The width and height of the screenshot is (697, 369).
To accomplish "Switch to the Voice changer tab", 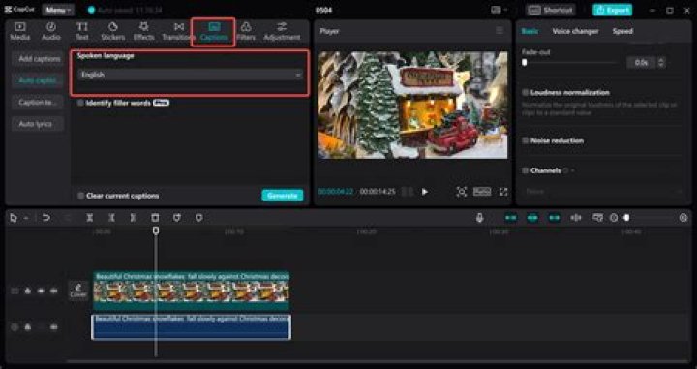I will tap(575, 31).
